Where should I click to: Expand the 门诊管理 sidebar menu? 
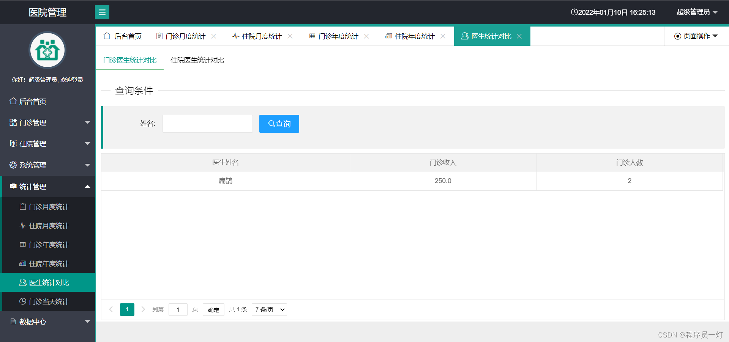(47, 122)
